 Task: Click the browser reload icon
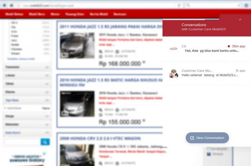pos(179,6)
